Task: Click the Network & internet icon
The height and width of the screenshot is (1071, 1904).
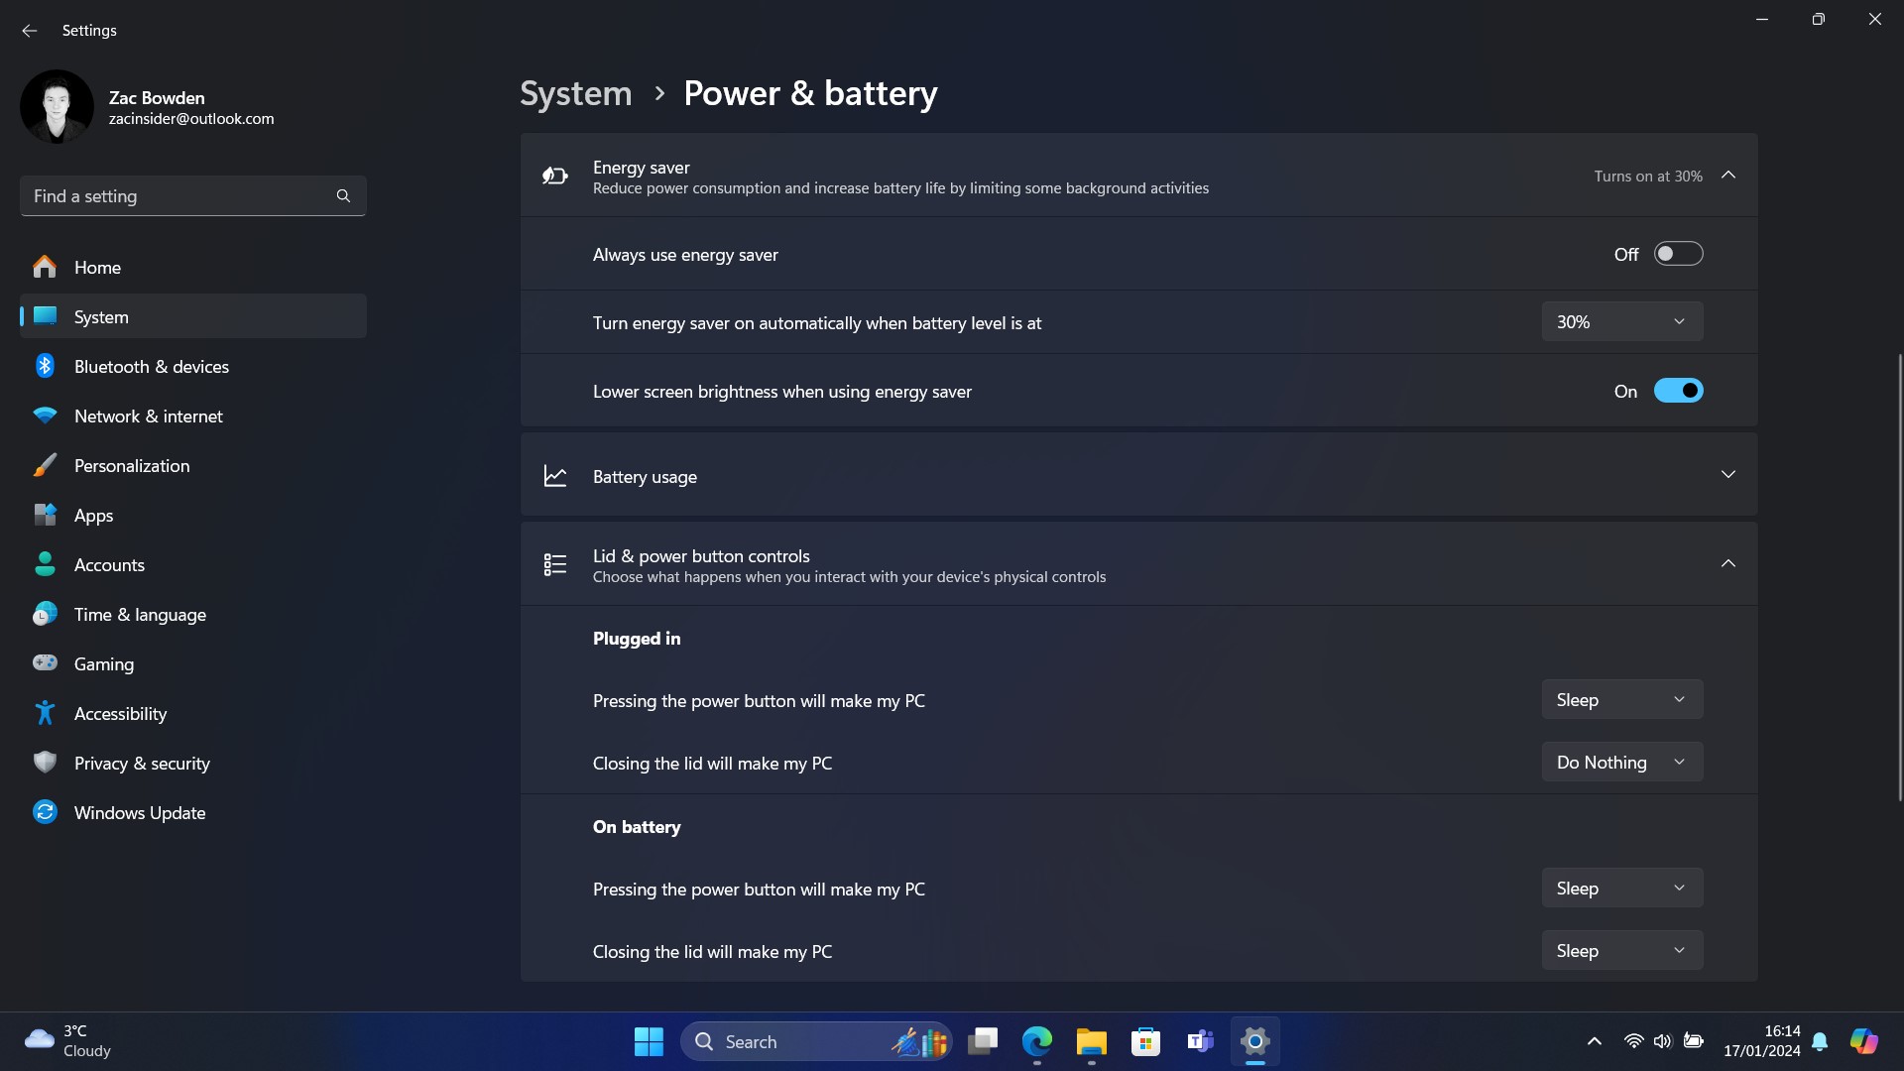Action: click(x=46, y=417)
